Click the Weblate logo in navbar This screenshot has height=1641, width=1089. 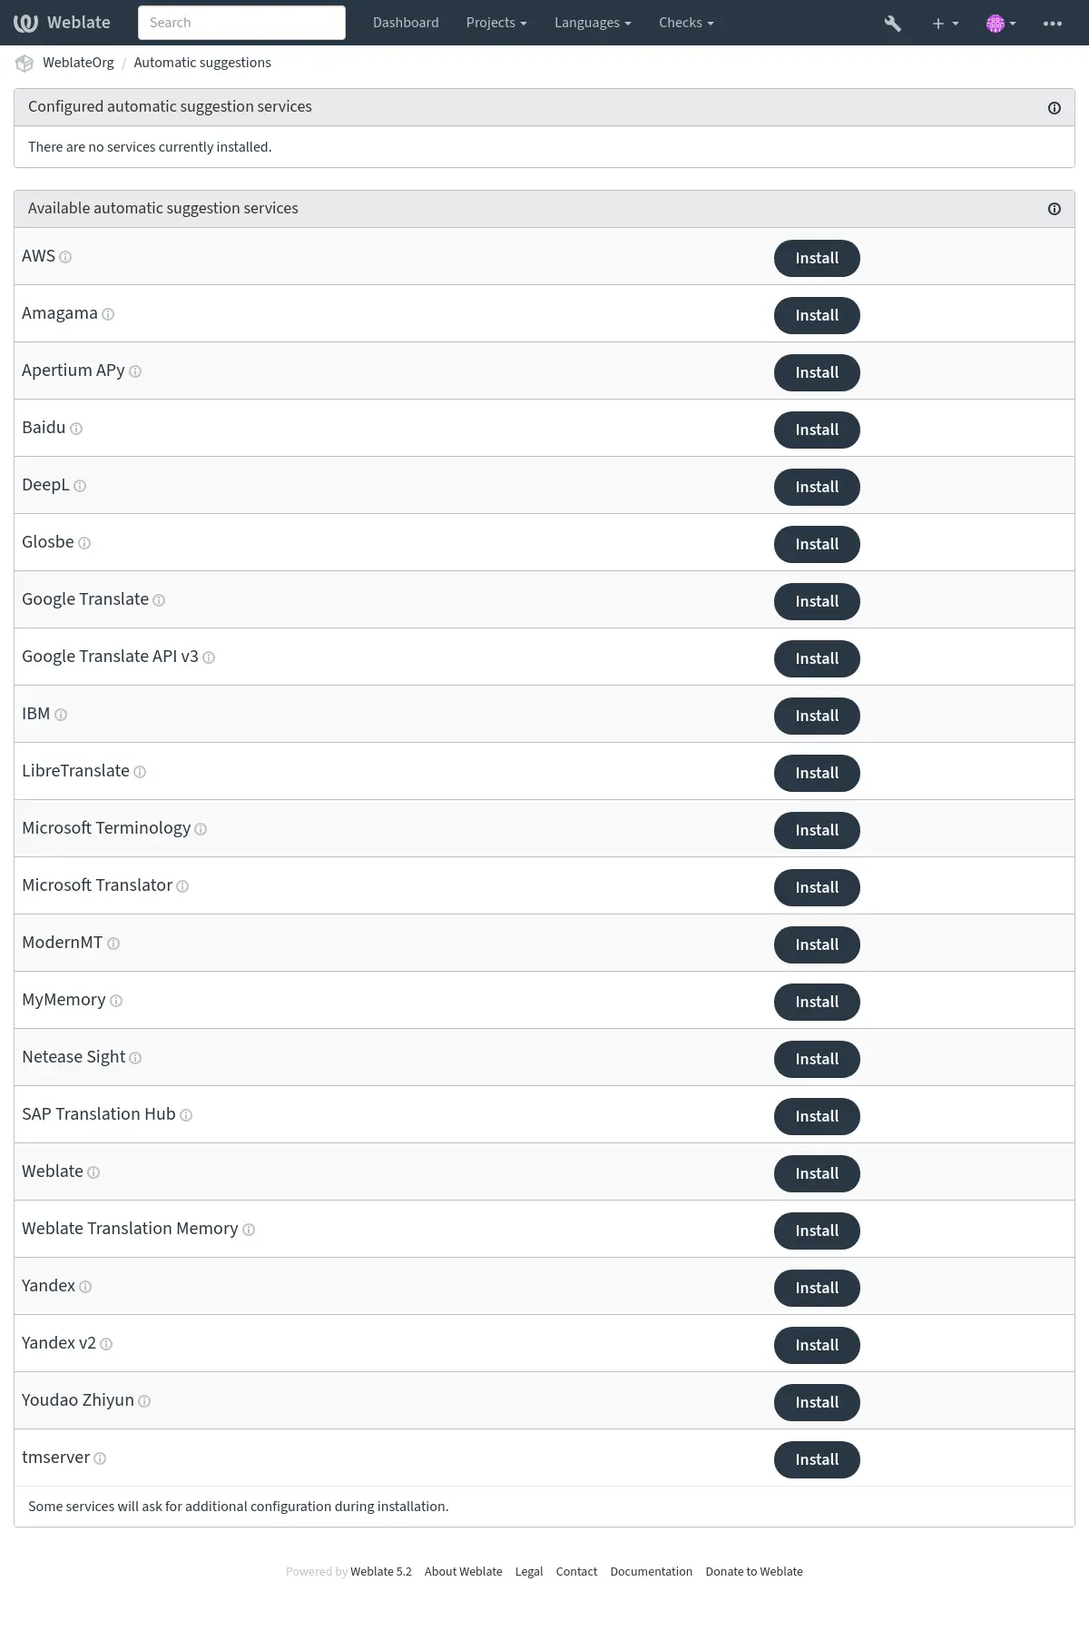[62, 23]
